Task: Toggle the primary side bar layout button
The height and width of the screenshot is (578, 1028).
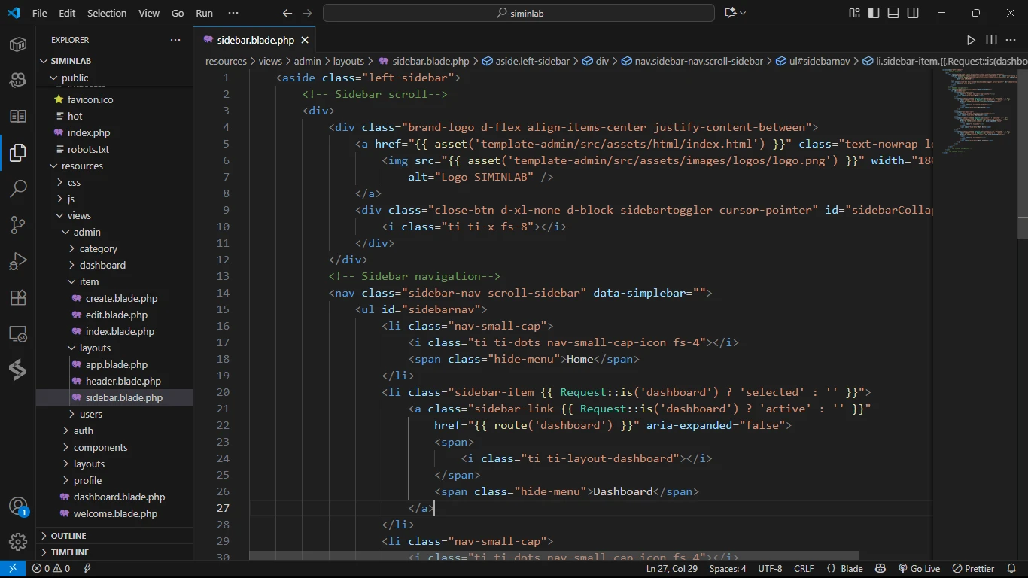Action: click(874, 13)
